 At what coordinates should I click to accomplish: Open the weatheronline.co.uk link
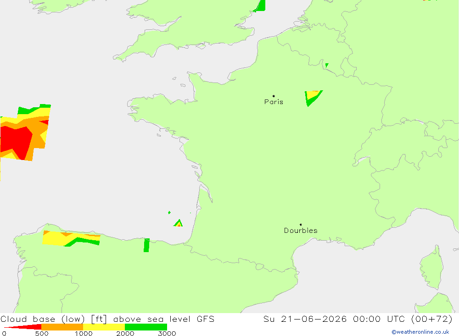click(420, 332)
